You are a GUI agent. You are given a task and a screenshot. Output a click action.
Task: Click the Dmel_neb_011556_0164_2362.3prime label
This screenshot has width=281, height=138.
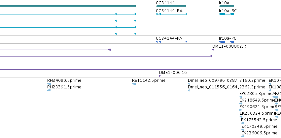click(226, 87)
